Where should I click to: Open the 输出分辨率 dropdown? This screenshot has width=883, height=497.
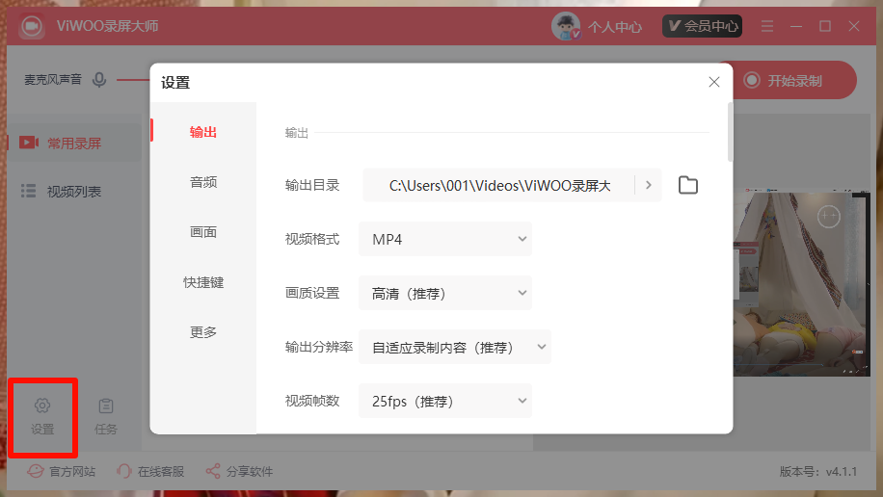pos(454,348)
